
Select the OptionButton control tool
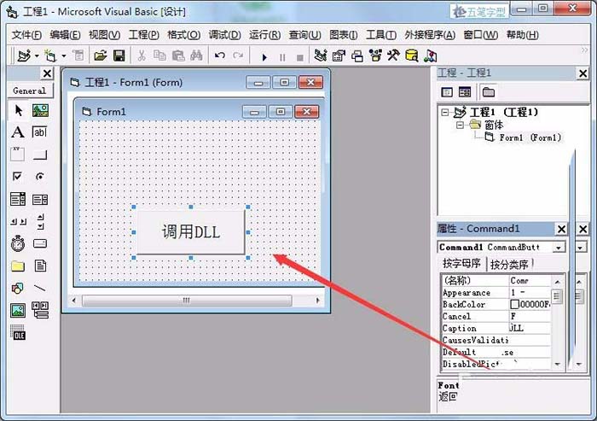(x=40, y=177)
